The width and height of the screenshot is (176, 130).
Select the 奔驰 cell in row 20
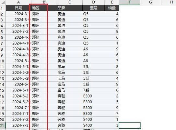click(x=70, y=120)
